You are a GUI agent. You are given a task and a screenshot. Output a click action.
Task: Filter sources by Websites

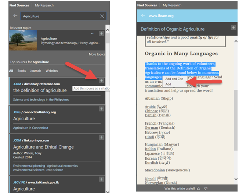[x=52, y=71]
